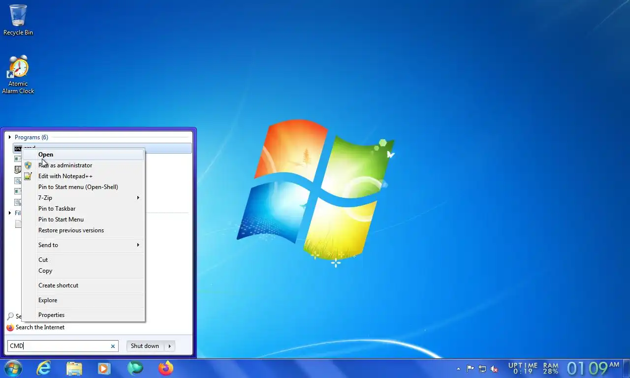This screenshot has height=378, width=630.
Task: Click the Windows Start orb
Action: point(13,368)
